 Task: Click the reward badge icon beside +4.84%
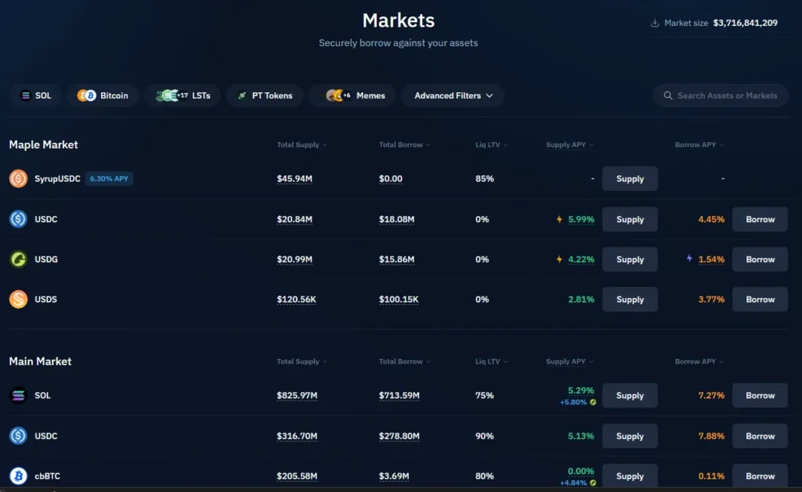[593, 483]
